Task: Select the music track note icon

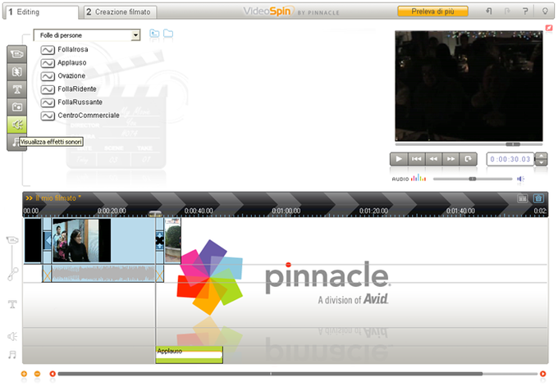Action: pyautogui.click(x=12, y=354)
